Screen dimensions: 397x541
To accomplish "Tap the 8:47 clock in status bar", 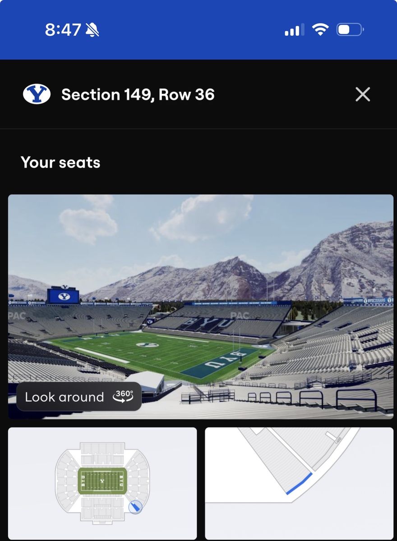I will click(x=63, y=30).
